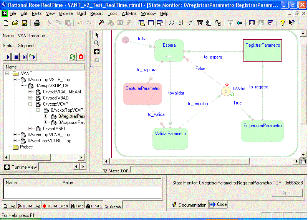
Task: Click the Apply button
Action: pyautogui.click(x=287, y=193)
